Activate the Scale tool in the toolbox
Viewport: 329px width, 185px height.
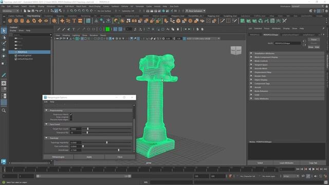click(x=3, y=63)
